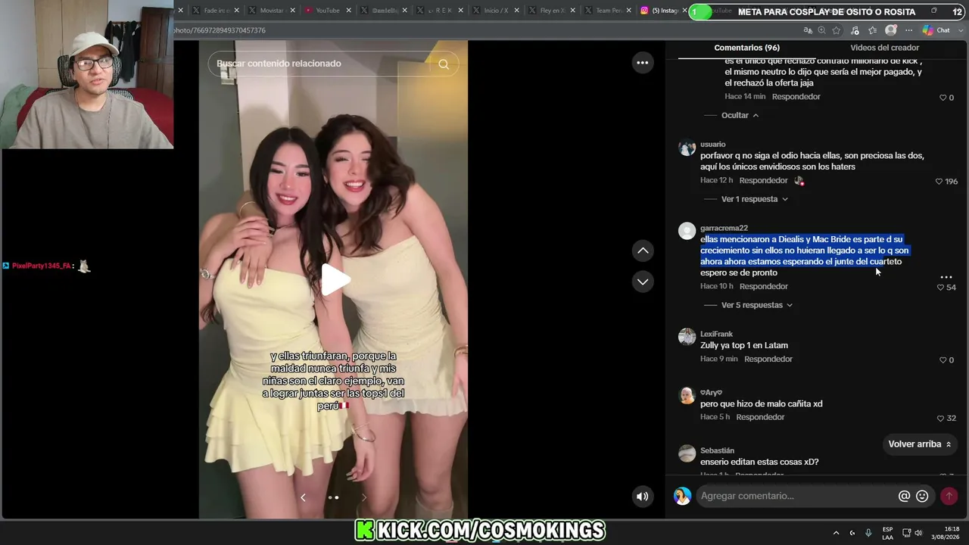969x545 pixels.
Task: Open the three-dot options menu on the video
Action: [642, 63]
